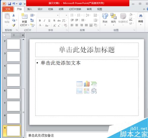Click the Save icon in quick access toolbar
The width and height of the screenshot is (148, 138).
[9, 4]
